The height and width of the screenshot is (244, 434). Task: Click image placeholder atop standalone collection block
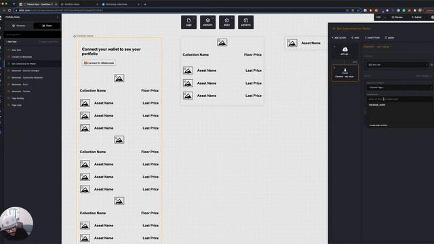click(x=222, y=42)
